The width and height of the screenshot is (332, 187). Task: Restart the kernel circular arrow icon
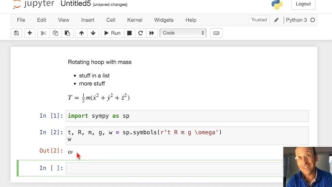[140, 33]
